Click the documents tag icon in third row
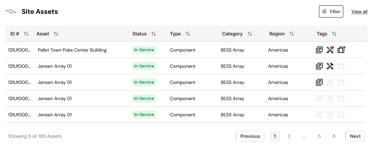The image size is (373, 147). [319, 82]
